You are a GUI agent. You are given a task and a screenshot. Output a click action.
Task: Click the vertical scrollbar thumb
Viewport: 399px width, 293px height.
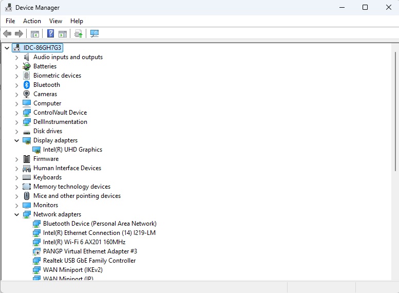pos(395,112)
